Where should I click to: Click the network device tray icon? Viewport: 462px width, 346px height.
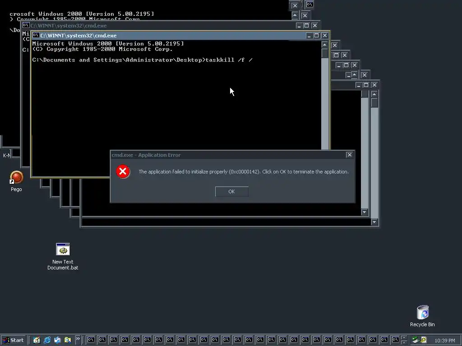416,340
